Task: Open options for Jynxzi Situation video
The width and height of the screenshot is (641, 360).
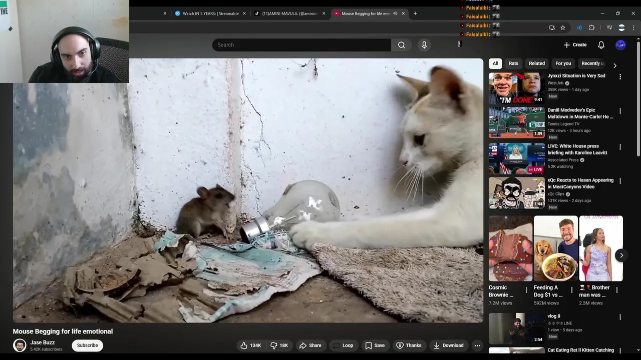Action: coord(620,77)
